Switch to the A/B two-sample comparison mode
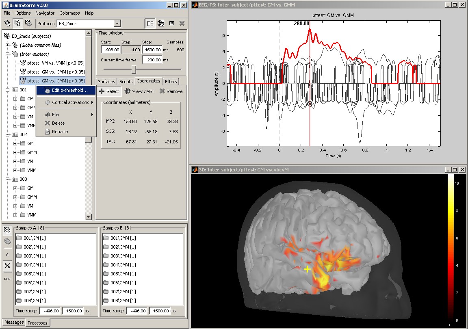 (7, 266)
